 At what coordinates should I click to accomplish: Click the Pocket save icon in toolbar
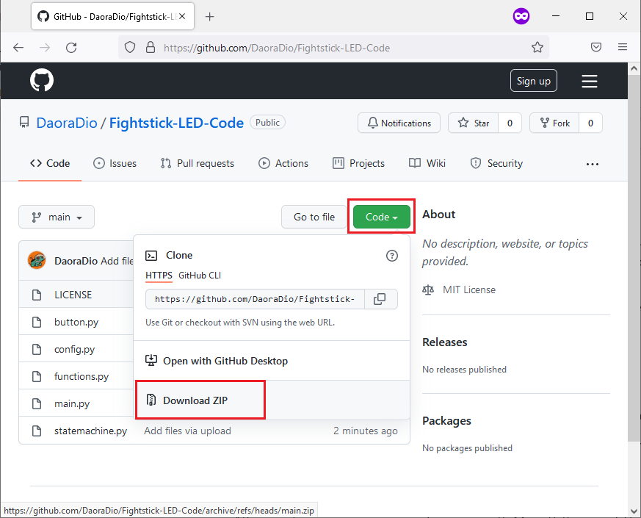597,47
